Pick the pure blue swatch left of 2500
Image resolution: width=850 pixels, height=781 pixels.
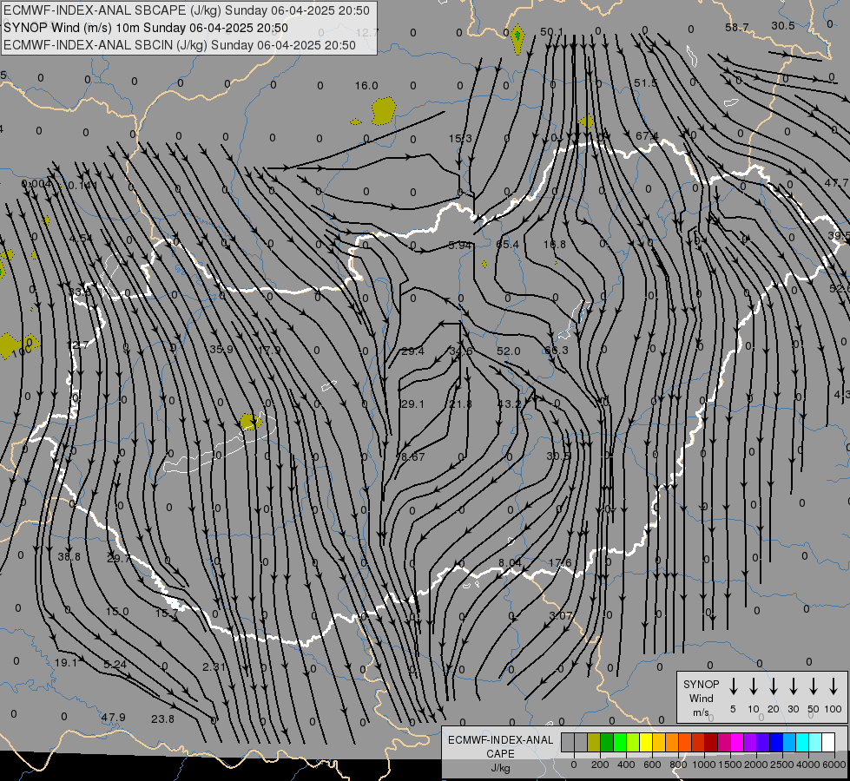click(x=775, y=743)
